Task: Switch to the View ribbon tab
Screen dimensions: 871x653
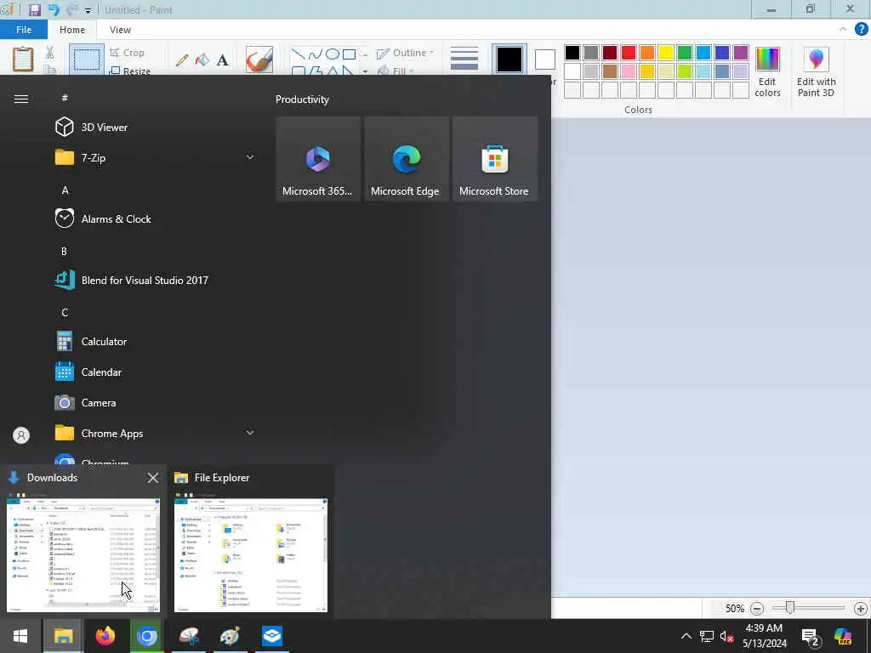Action: (120, 30)
